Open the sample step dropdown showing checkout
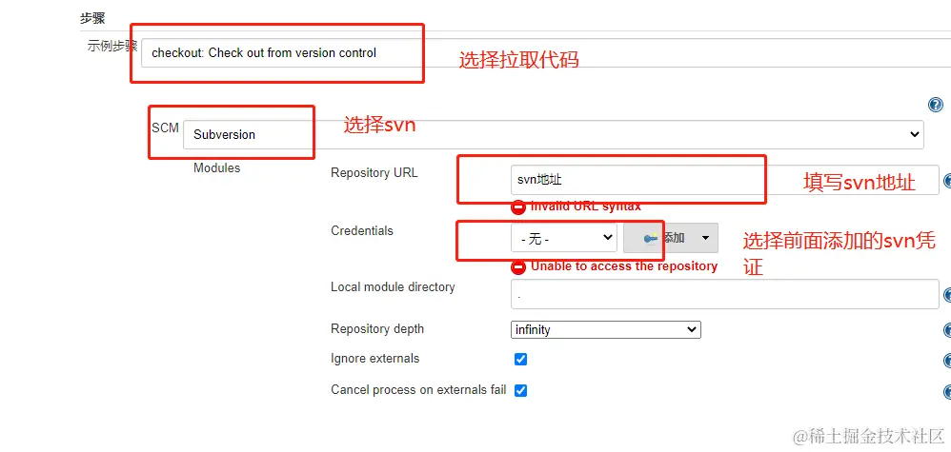This screenshot has height=452, width=951. 546,52
